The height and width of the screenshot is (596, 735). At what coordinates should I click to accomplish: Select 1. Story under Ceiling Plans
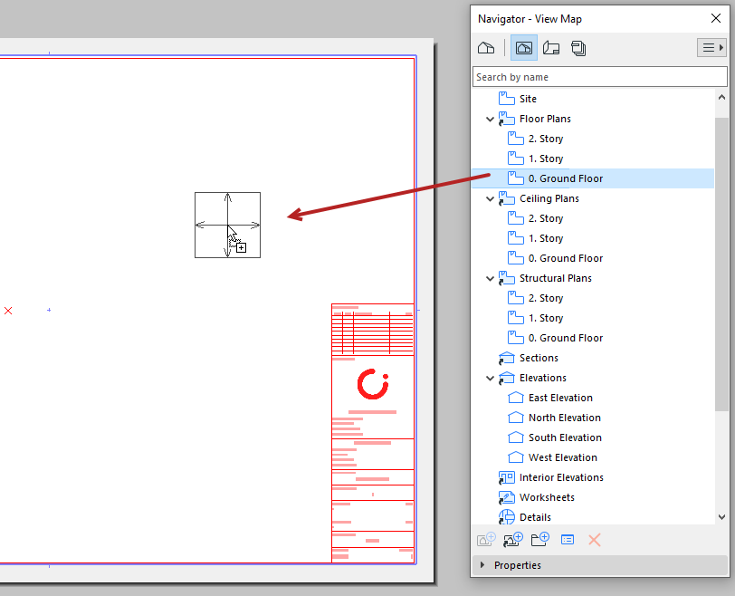[546, 239]
